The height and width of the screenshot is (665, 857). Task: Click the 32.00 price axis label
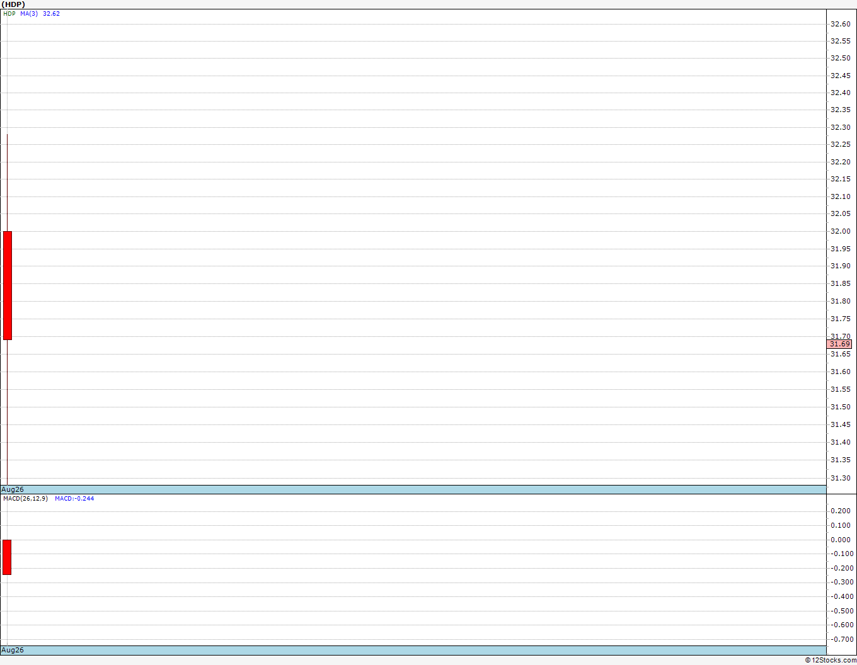840,231
